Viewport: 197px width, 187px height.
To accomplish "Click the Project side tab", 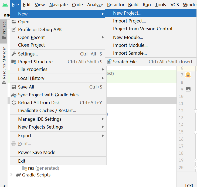I will tap(4, 31).
